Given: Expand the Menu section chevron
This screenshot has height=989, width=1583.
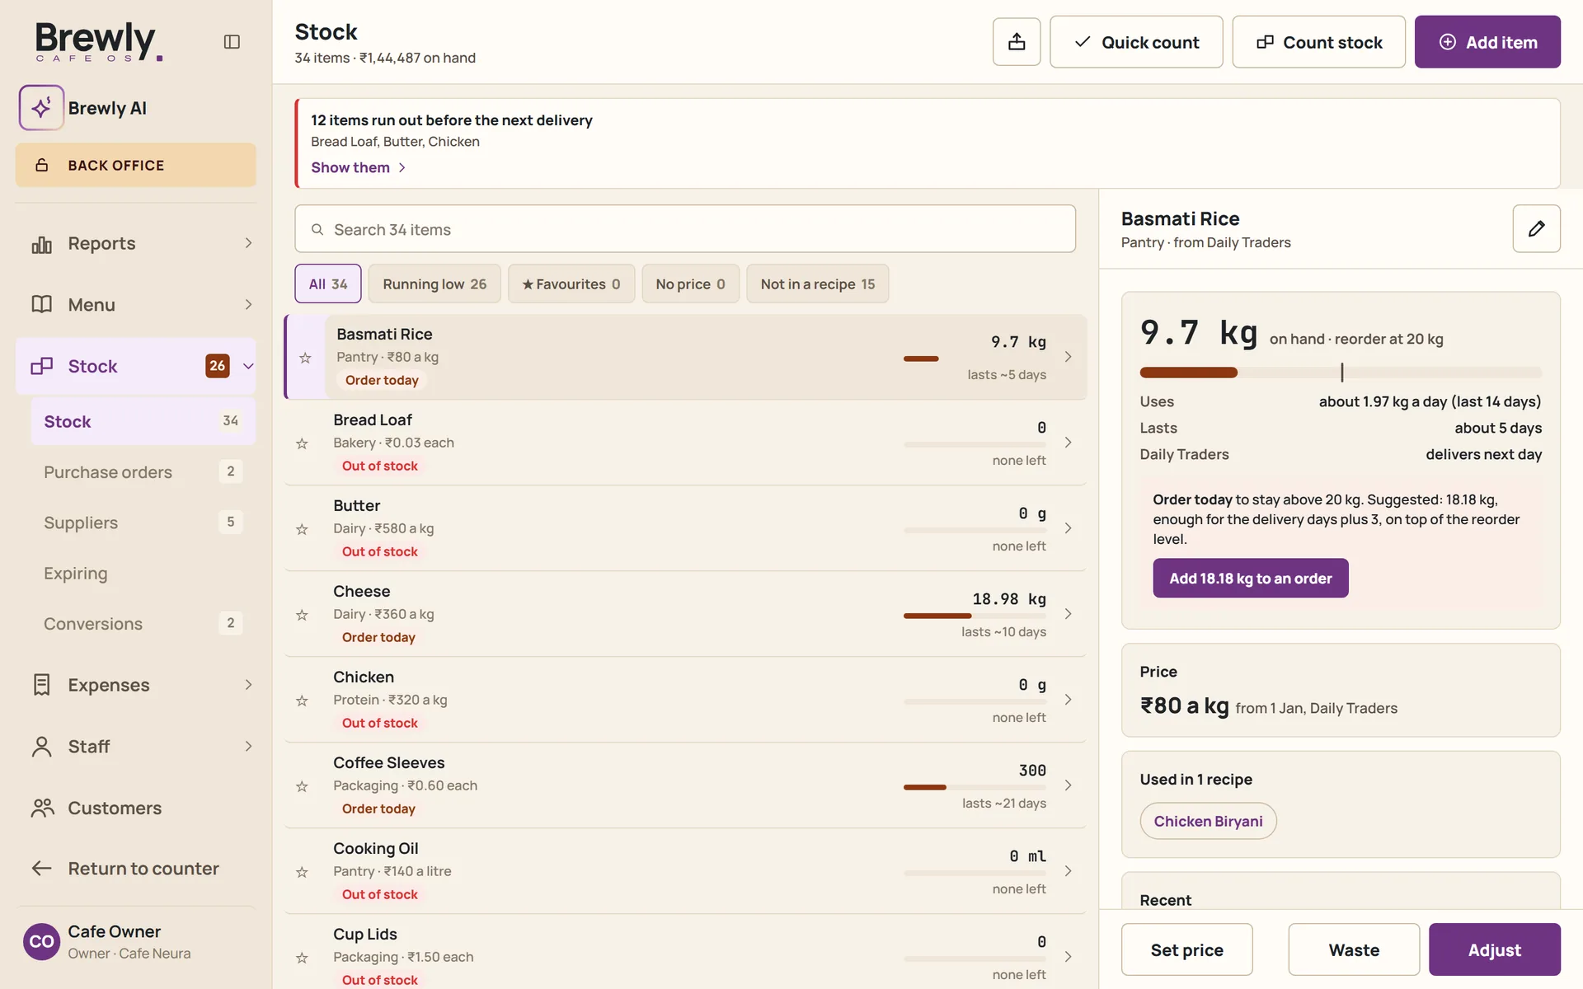Looking at the screenshot, I should (x=248, y=304).
